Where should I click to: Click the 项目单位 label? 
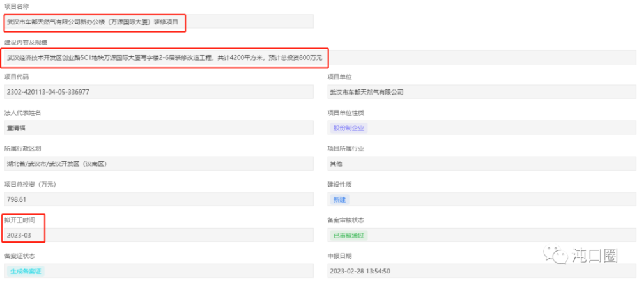point(339,77)
